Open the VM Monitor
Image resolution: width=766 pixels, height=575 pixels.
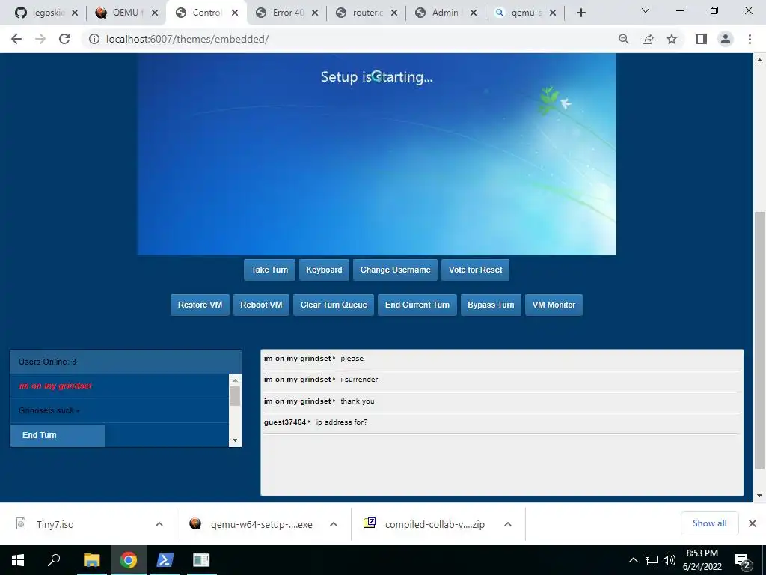pyautogui.click(x=554, y=305)
